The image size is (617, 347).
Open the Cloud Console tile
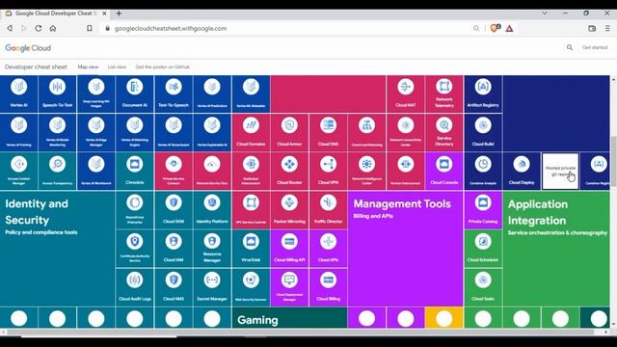pos(444,172)
